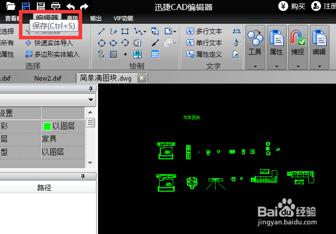Select the 简单图块 title text in drawing

pos(192,117)
